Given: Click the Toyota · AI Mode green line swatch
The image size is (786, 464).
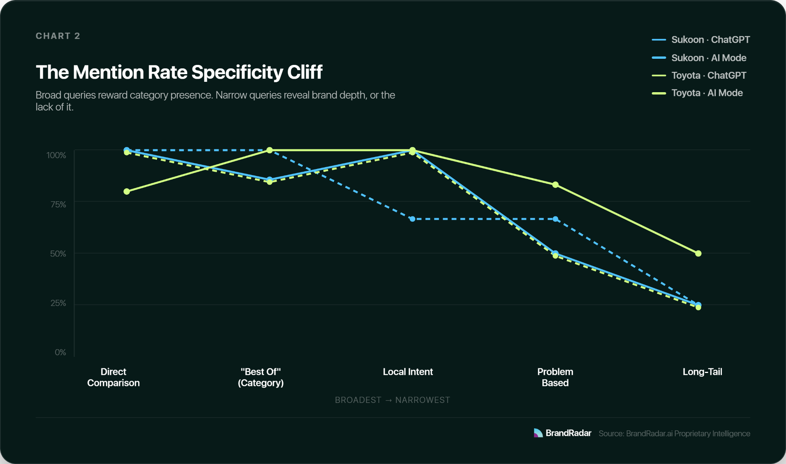Looking at the screenshot, I should (x=659, y=93).
